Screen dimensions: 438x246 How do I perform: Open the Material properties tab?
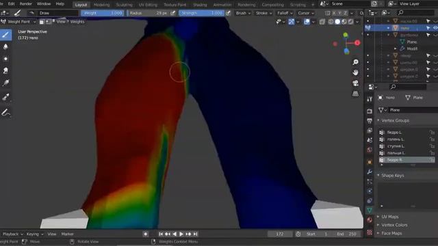(x=370, y=220)
